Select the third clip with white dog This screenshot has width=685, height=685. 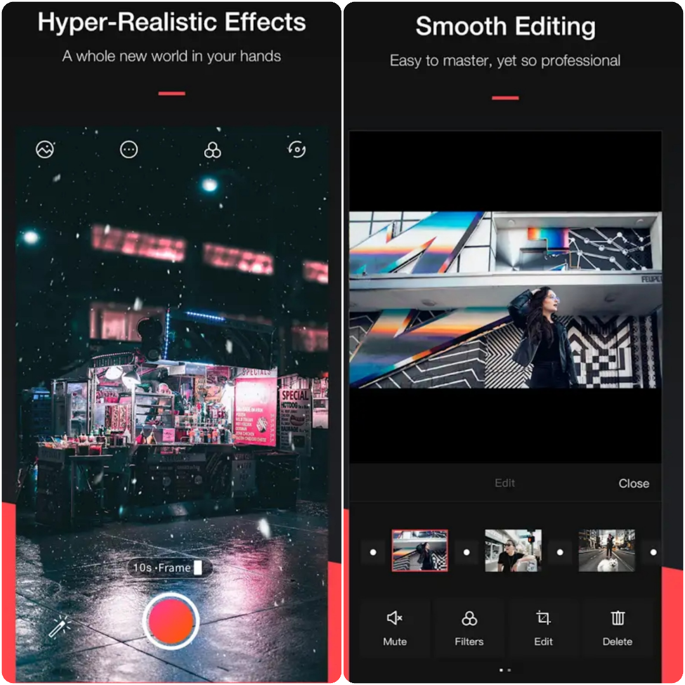[x=606, y=551]
